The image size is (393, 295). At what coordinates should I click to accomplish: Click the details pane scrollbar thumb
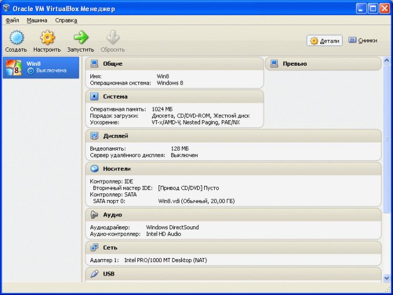tap(387, 138)
